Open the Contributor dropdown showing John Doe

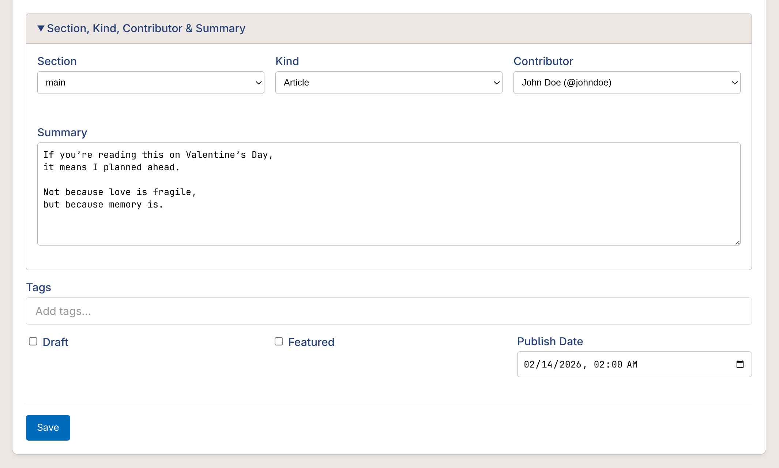(x=627, y=83)
